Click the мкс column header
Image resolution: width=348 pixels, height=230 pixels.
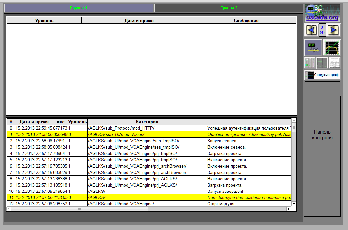[x=60, y=122]
